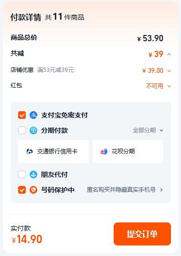The height and width of the screenshot is (256, 181).
Task: Open the 全部分期 dropdown
Action: click(x=148, y=130)
